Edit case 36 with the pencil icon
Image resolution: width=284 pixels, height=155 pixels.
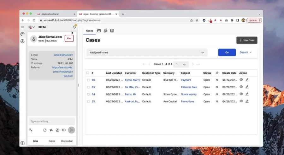pos(247,80)
